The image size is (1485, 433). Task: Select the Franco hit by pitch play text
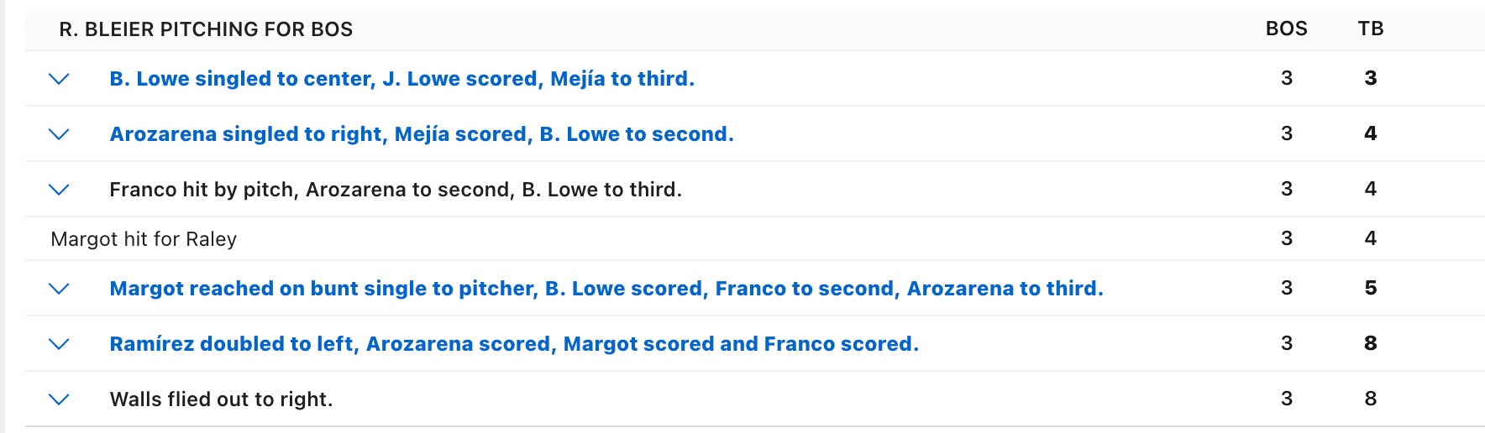[395, 190]
